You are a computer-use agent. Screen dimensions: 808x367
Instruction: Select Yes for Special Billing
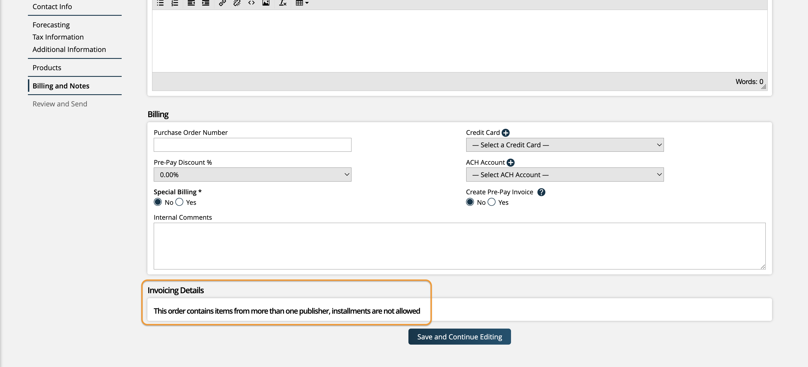coord(179,202)
